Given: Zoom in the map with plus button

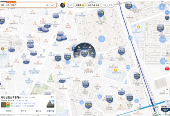Looking at the screenshot, I should (167, 89).
